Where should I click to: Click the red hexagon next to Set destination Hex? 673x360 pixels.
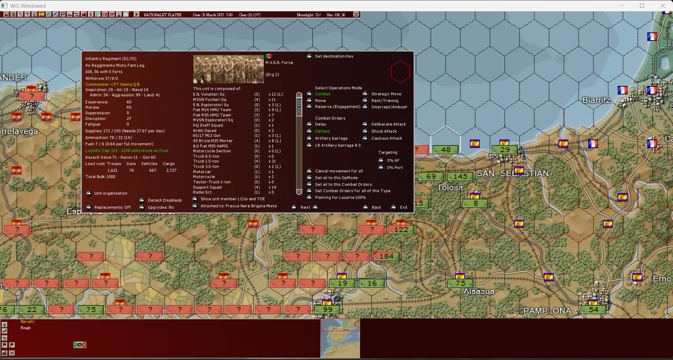tap(400, 72)
